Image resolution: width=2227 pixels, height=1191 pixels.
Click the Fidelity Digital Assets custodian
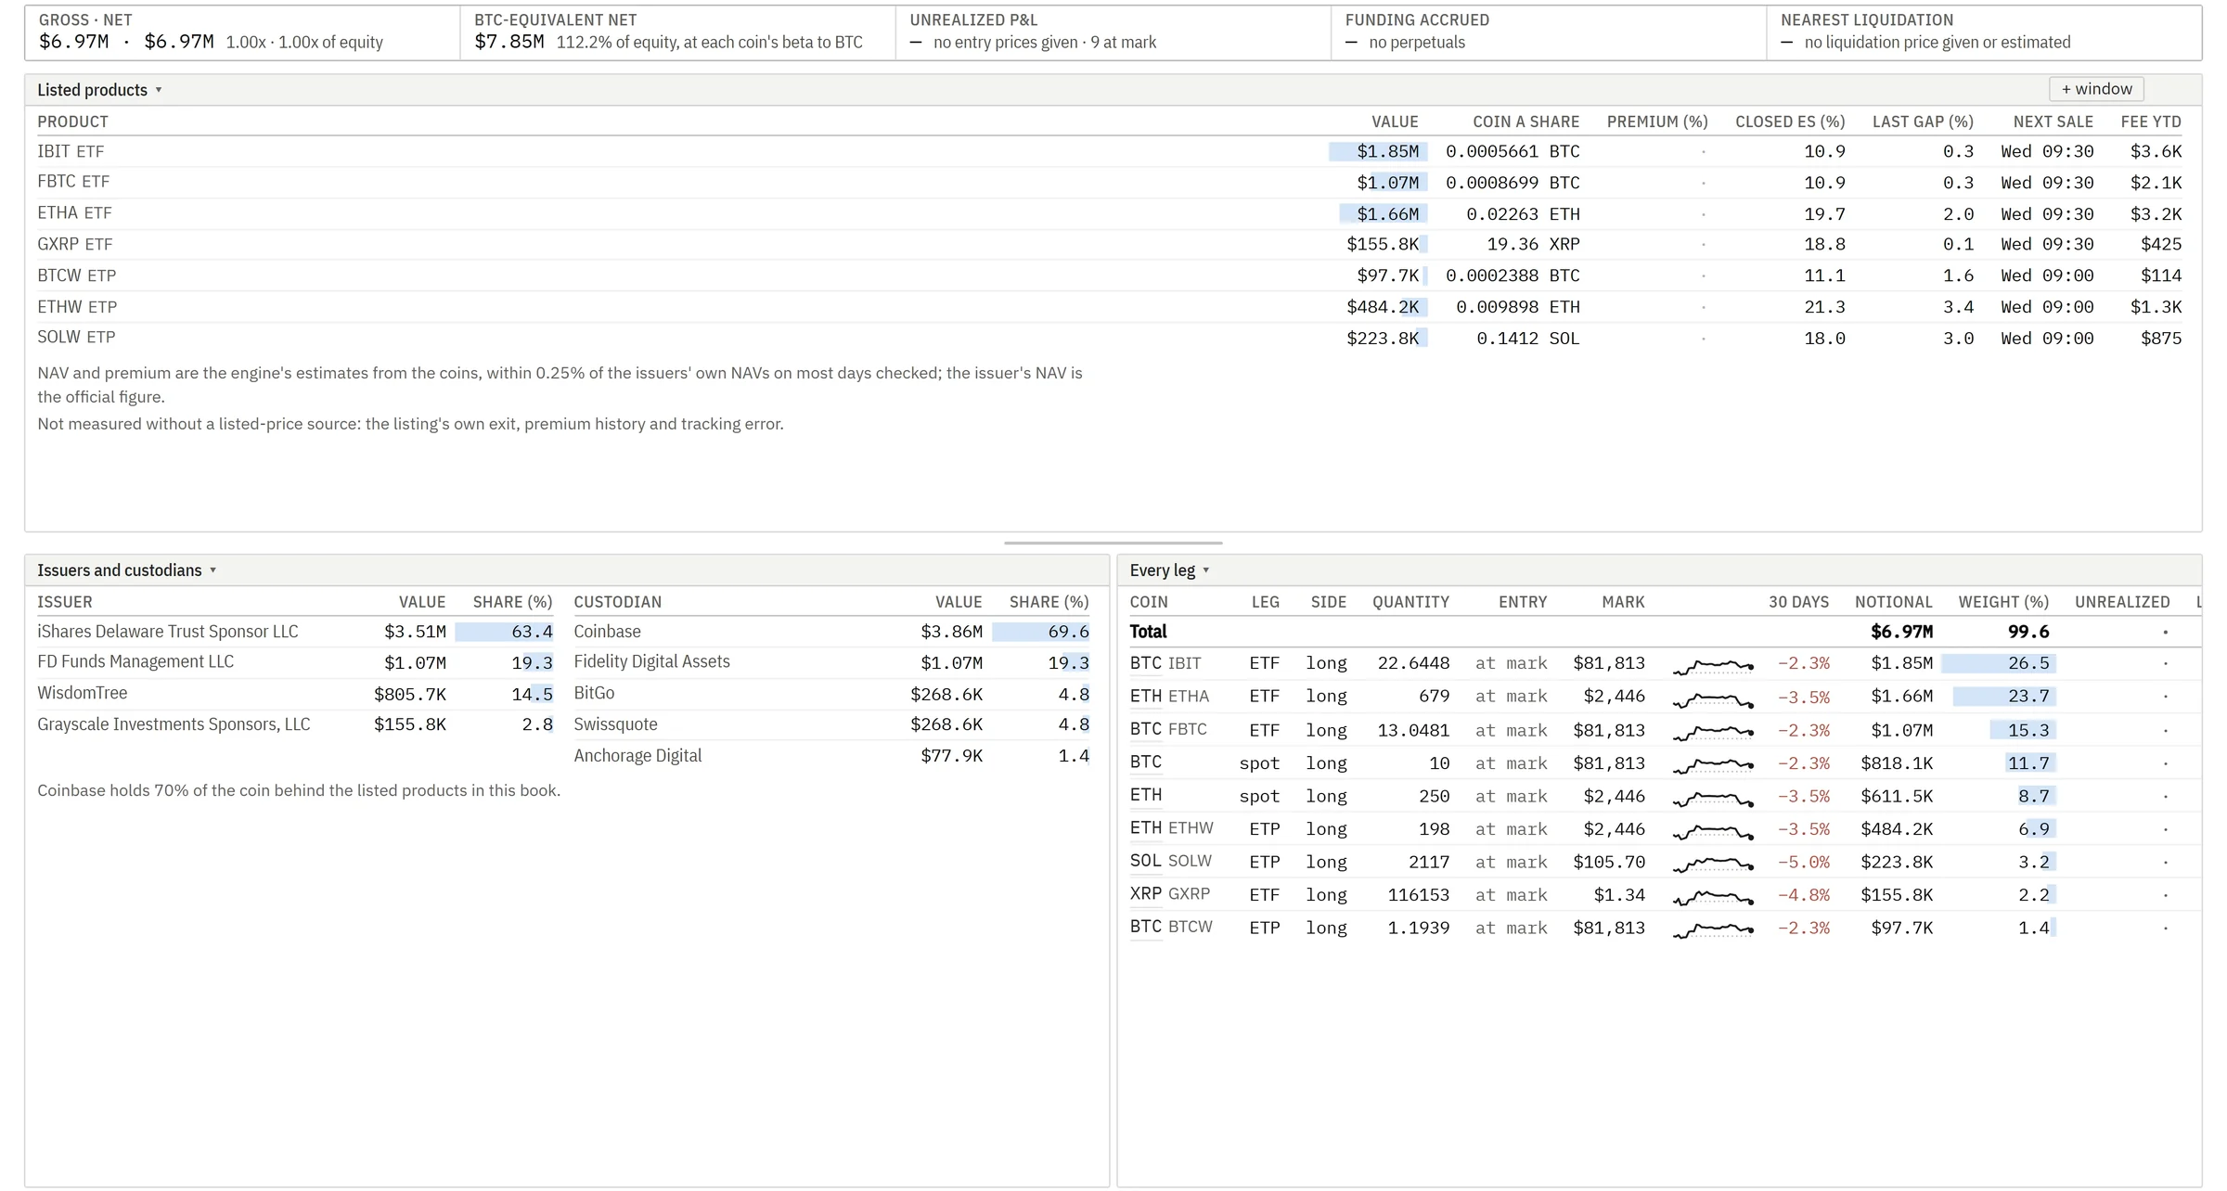pos(651,662)
